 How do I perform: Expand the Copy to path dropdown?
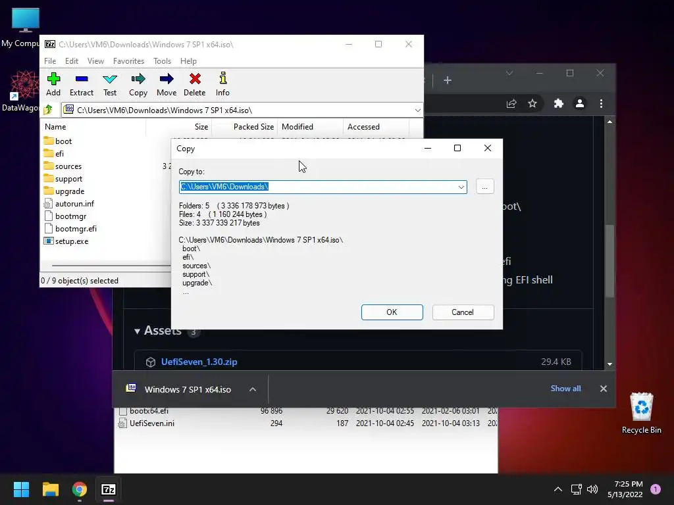point(461,187)
